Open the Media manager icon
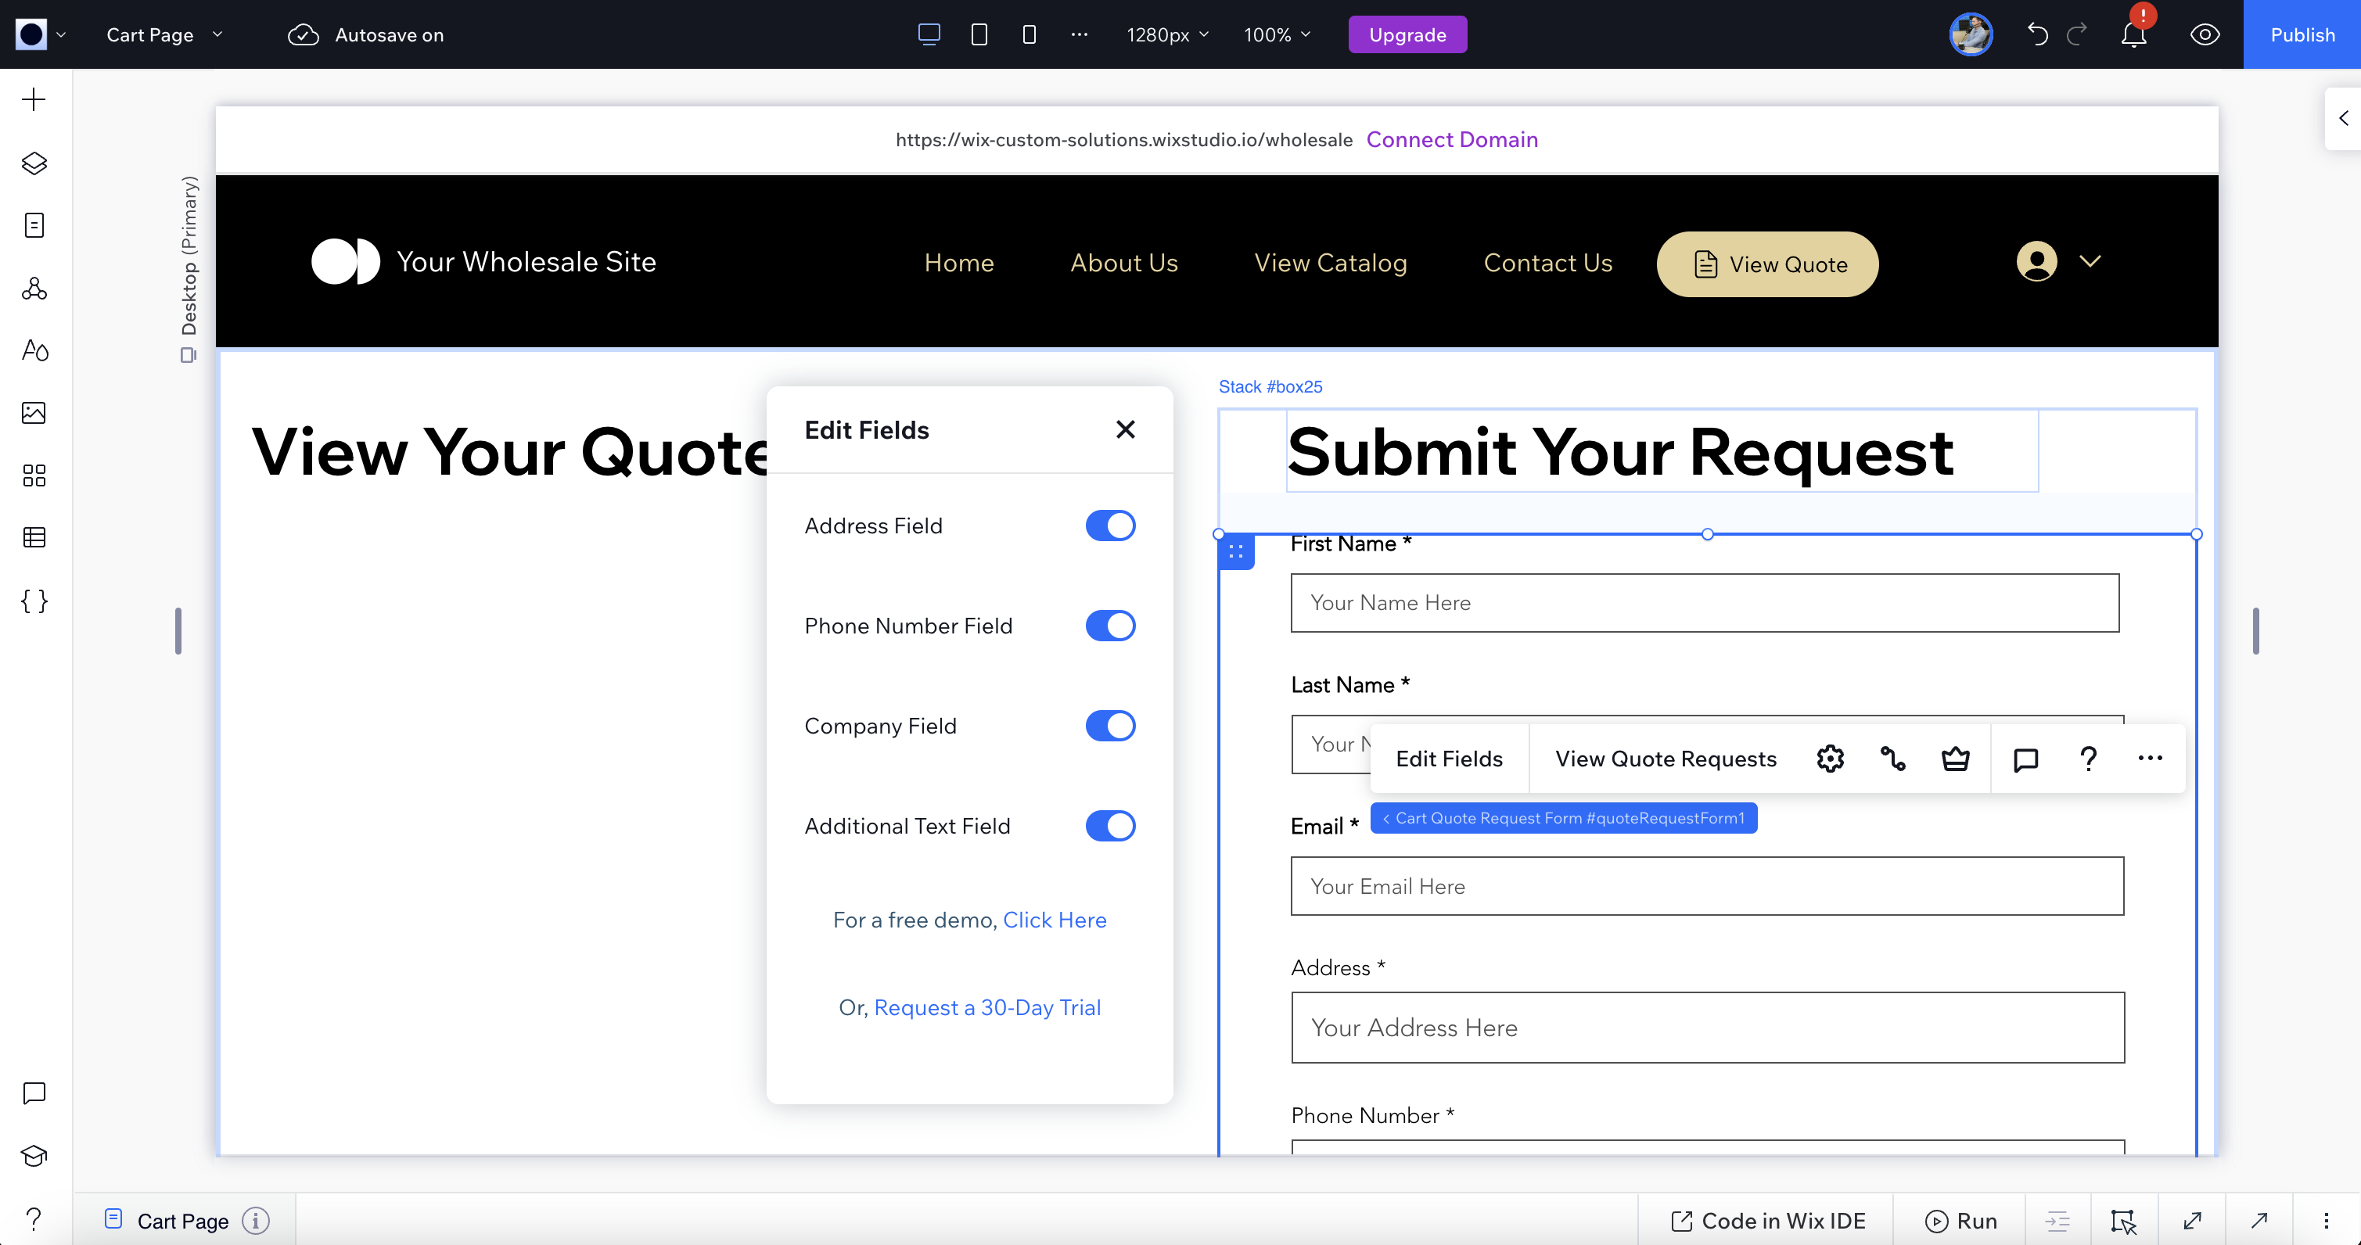Image resolution: width=2361 pixels, height=1245 pixels. tap(34, 413)
